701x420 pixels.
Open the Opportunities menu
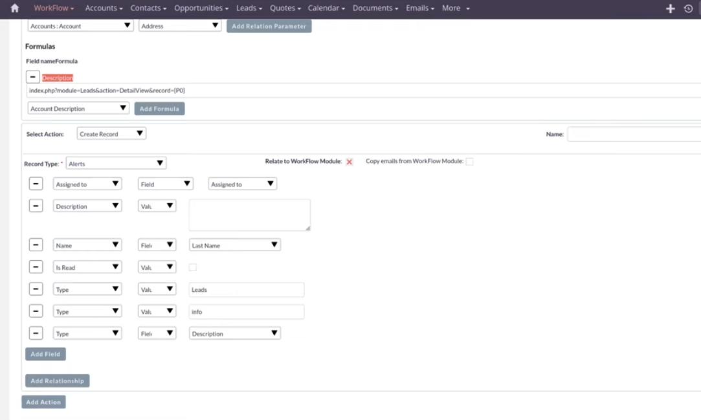(x=201, y=8)
